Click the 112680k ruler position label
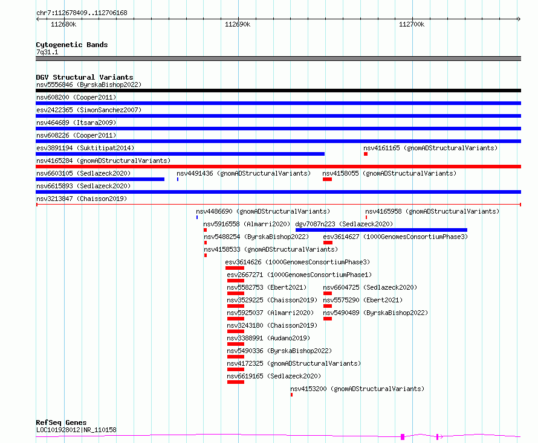Viewport: 538px width, 443px height. [63, 24]
